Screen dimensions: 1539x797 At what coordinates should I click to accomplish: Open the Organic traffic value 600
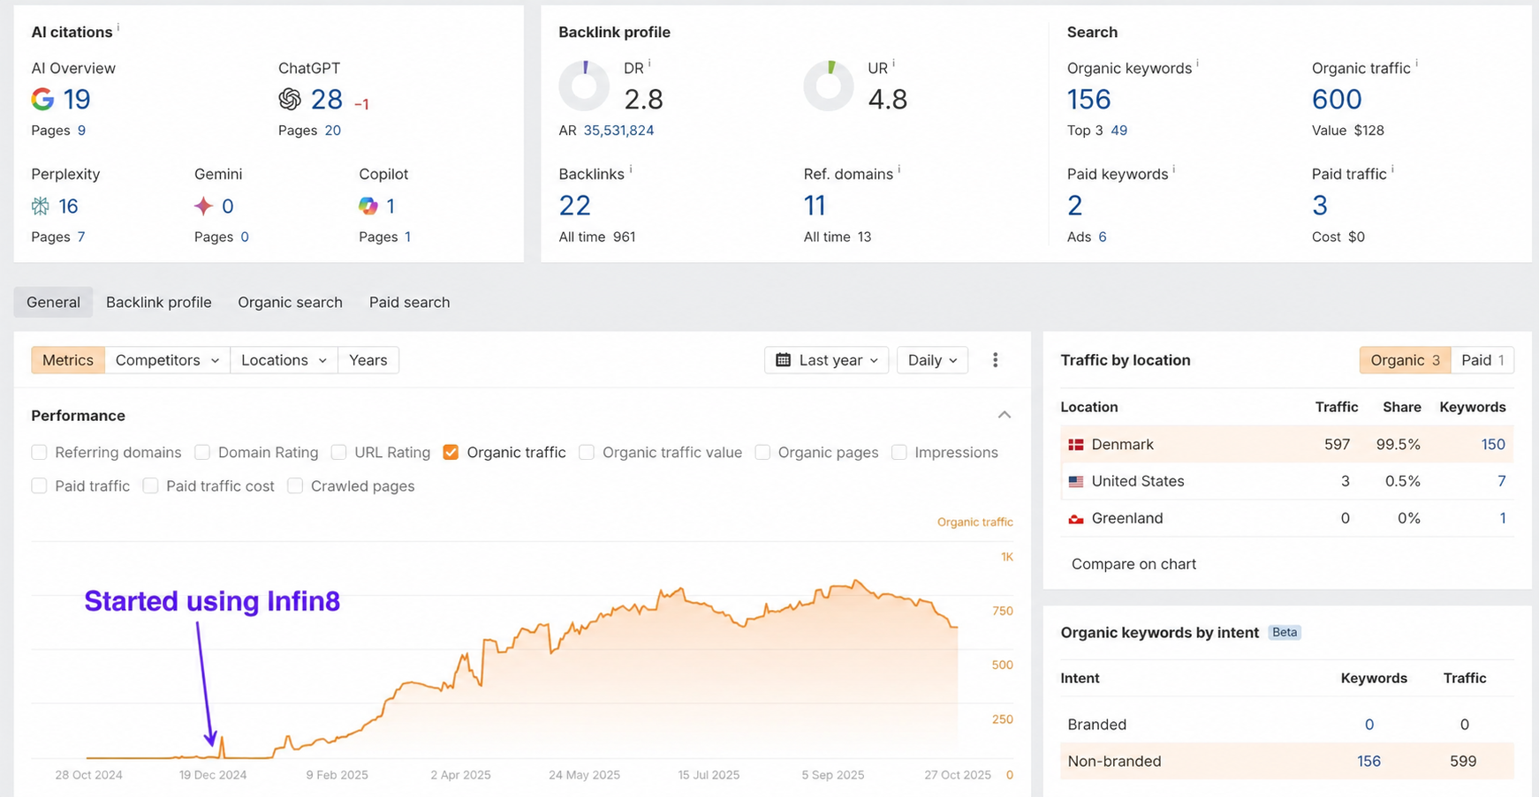tap(1337, 99)
